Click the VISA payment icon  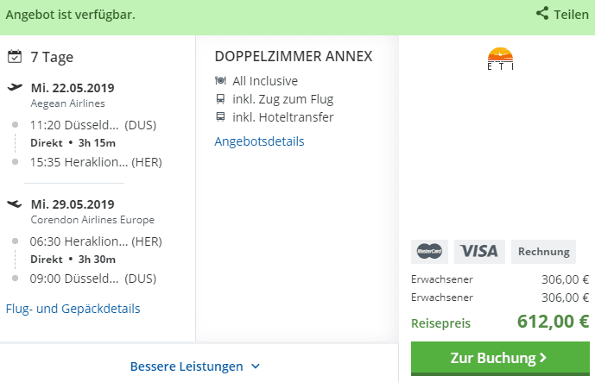pos(479,251)
